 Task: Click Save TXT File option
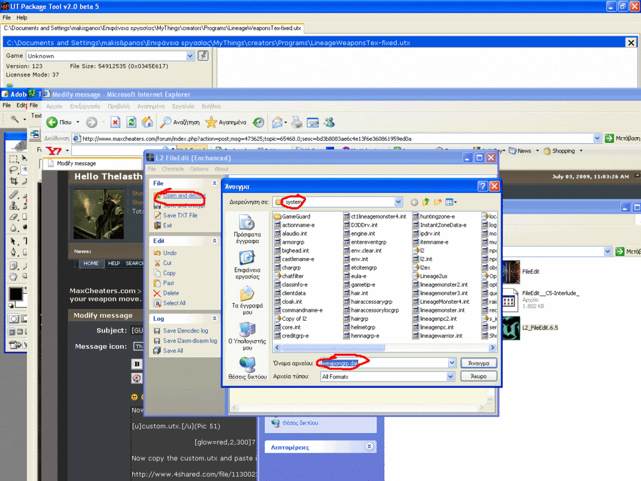(180, 215)
